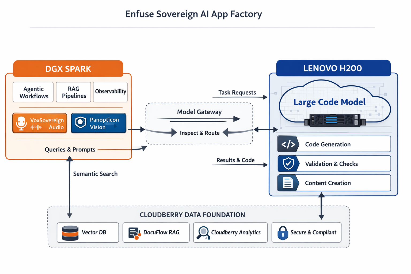Image resolution: width=411 pixels, height=274 pixels.
Task: Click the microphone icon on VoxSovereign Audio
Action: 21,123
